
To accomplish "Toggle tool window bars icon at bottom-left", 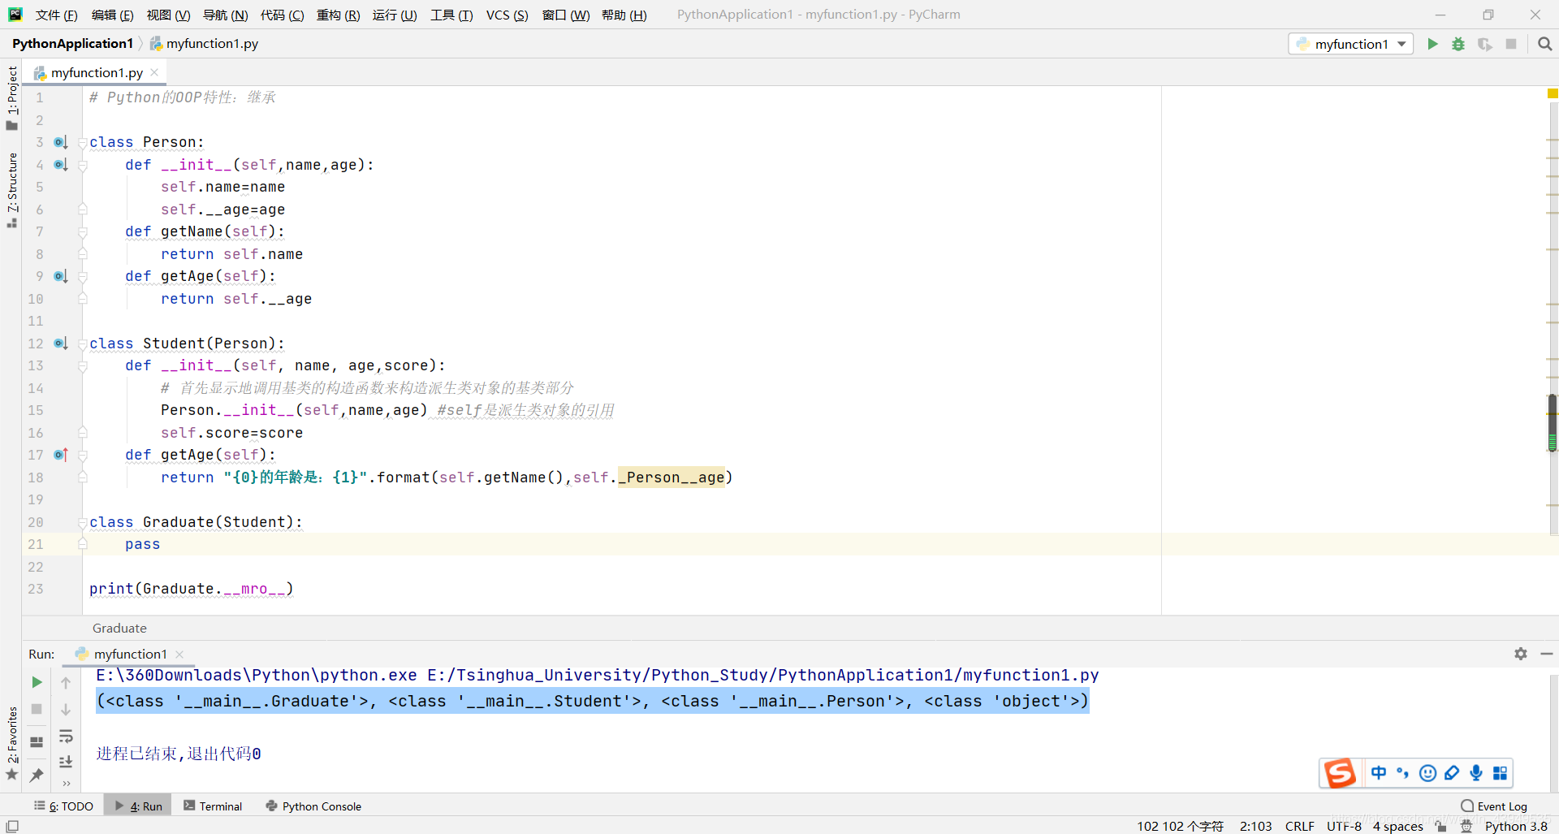I will (x=12, y=826).
